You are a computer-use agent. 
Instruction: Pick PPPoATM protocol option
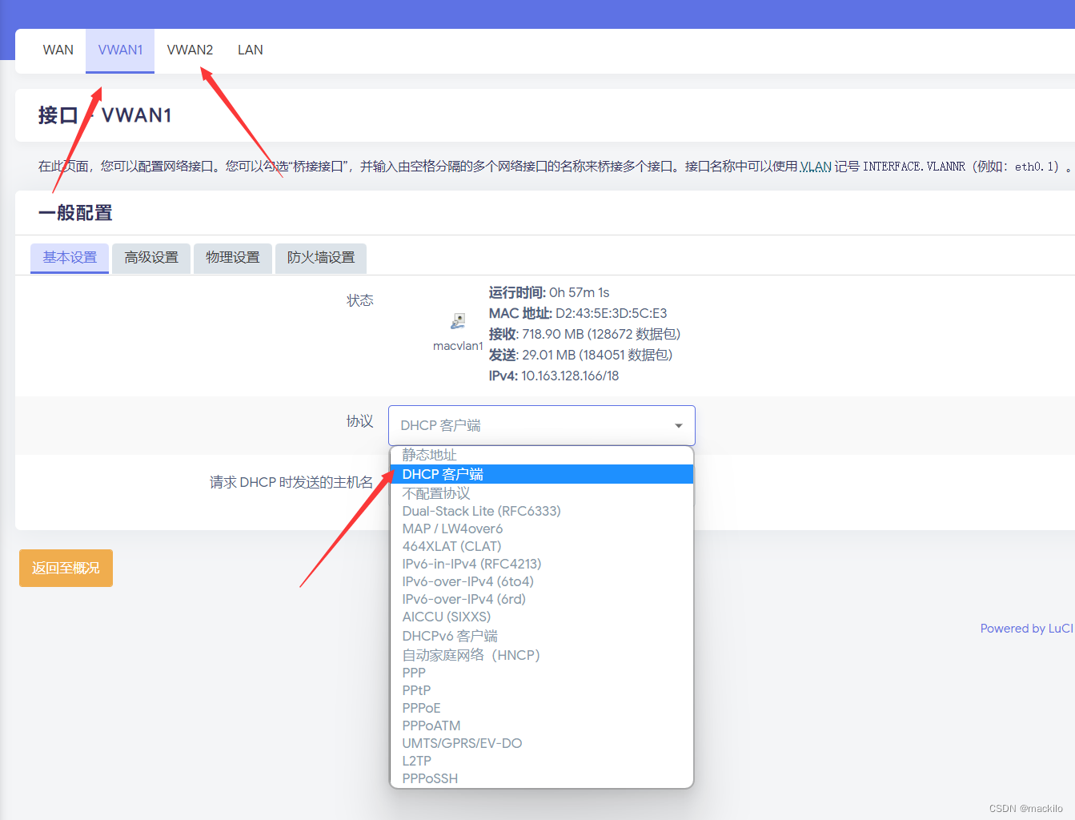[x=541, y=726]
